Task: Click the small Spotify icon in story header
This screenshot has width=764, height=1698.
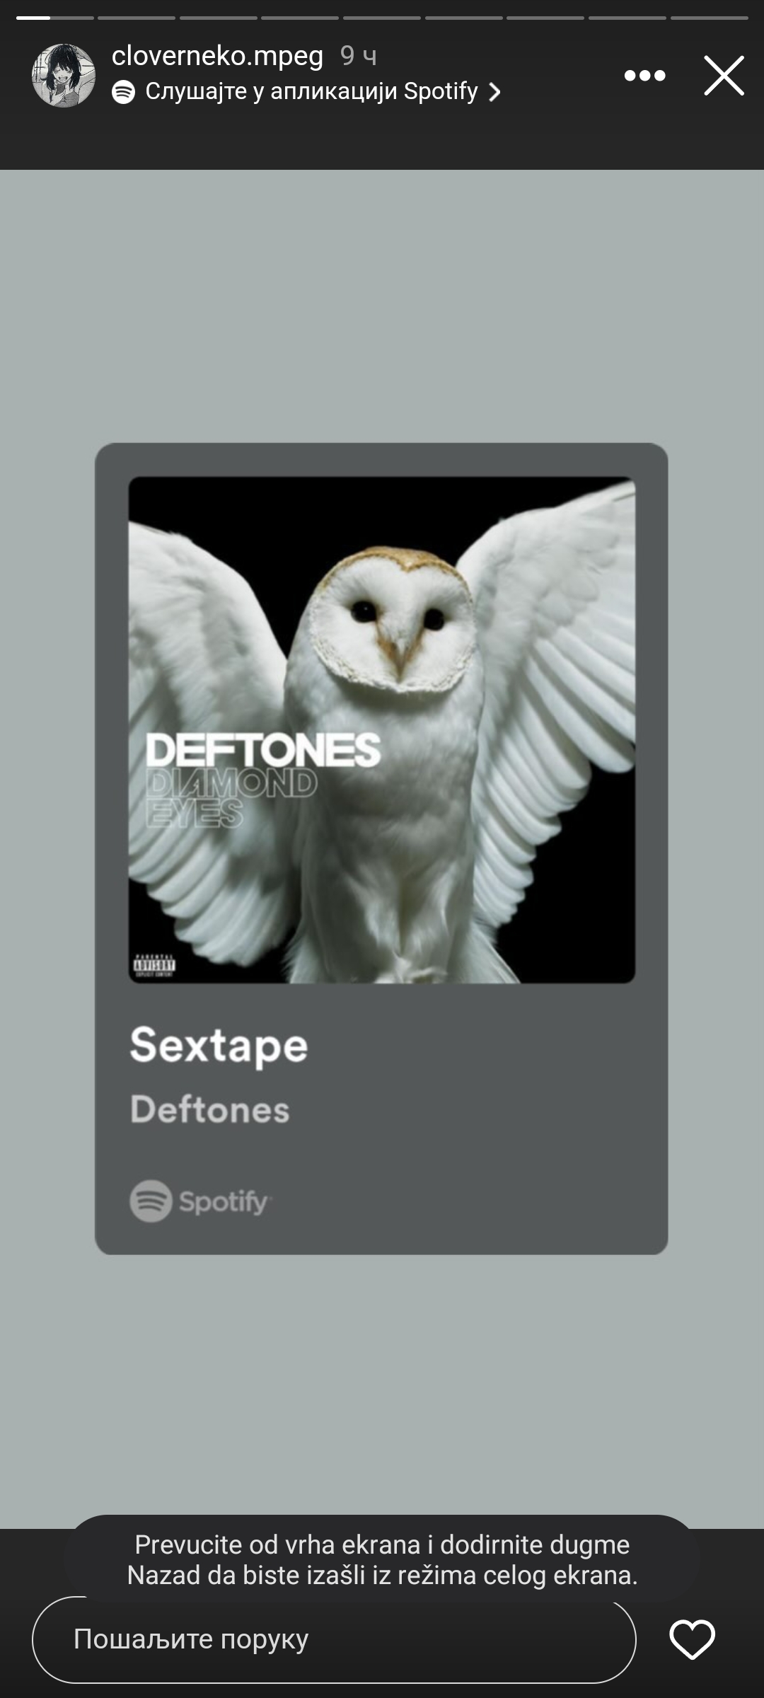Action: click(124, 92)
